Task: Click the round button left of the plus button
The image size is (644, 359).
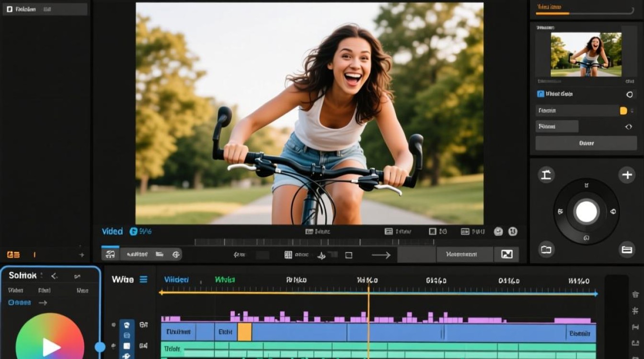Action: click(546, 175)
